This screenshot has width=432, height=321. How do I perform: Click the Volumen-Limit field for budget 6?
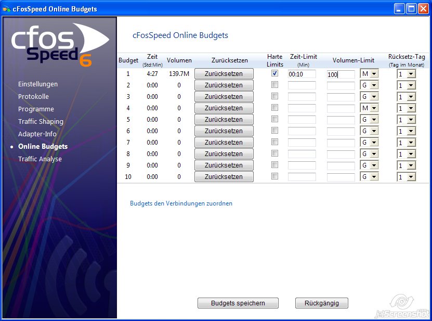[x=341, y=132]
